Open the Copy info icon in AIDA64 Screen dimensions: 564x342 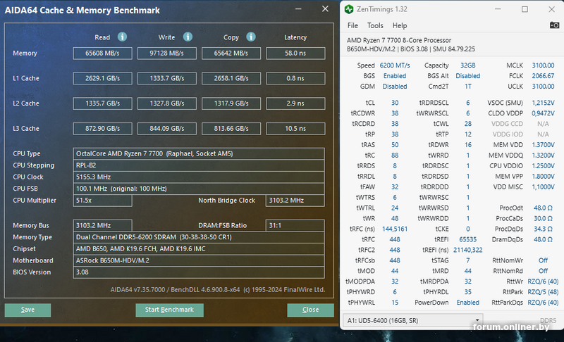click(251, 37)
